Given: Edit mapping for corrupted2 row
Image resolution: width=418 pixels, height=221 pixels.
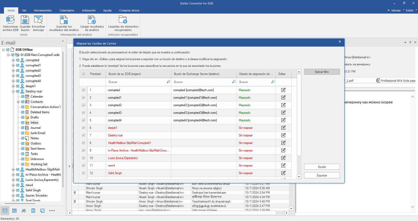Looking at the screenshot, I should [x=283, y=105].
